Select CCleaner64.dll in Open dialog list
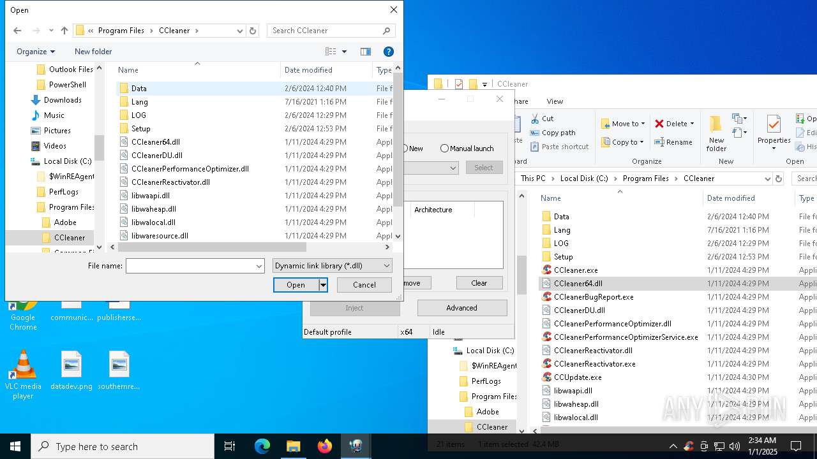Image resolution: width=817 pixels, height=459 pixels. coord(155,142)
